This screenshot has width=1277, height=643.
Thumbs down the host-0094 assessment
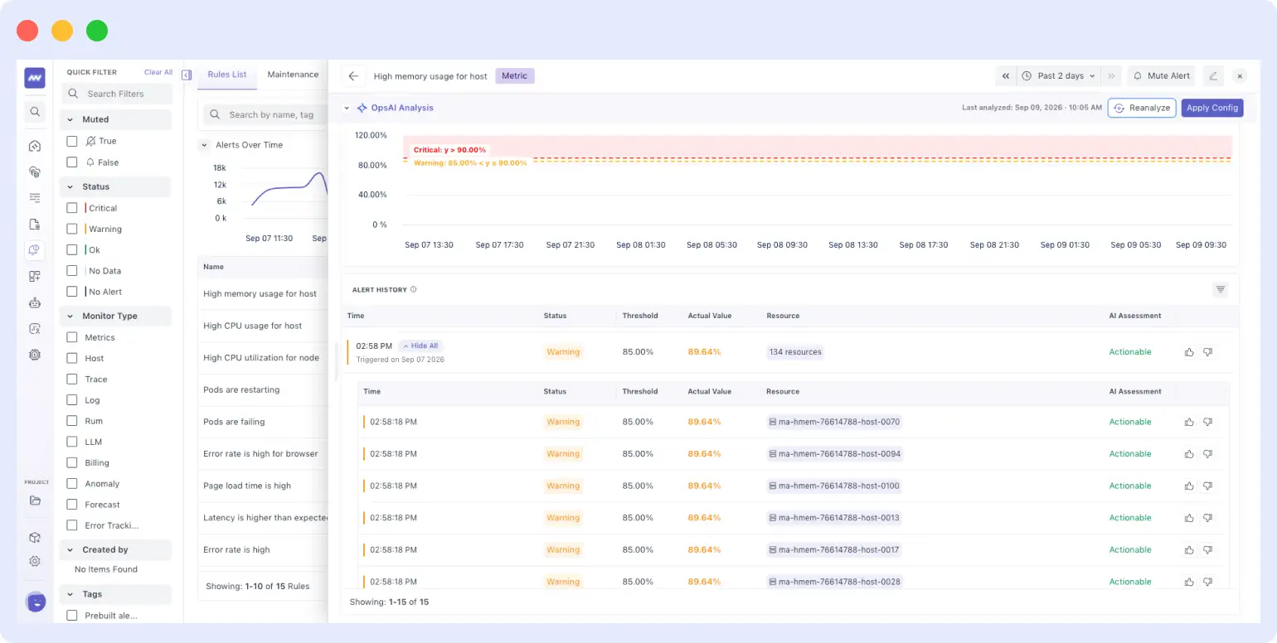pos(1207,454)
